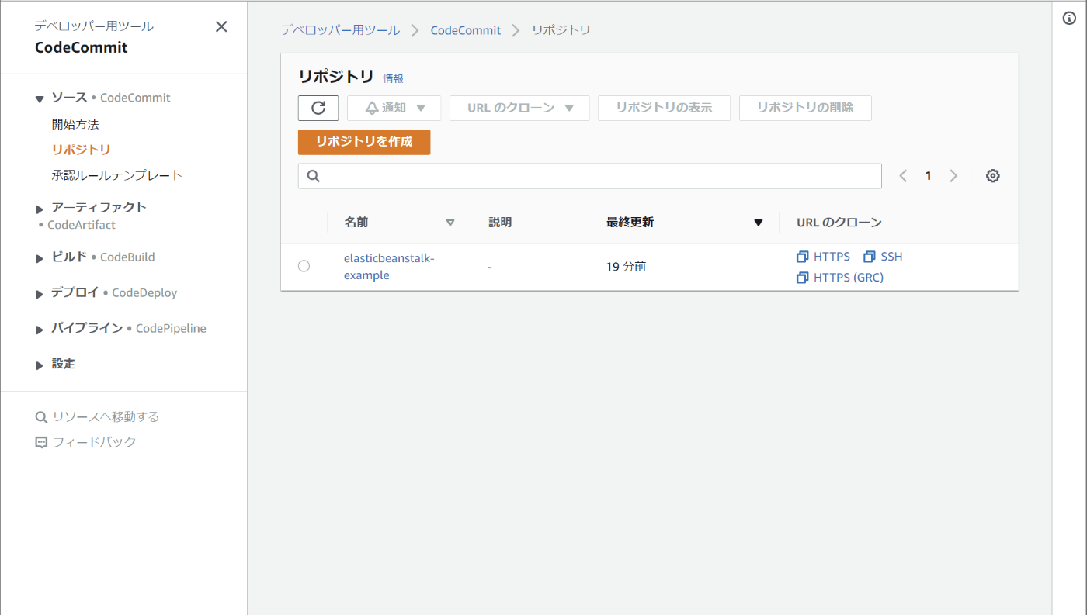Expand the デプロイ CodeDeploy section
This screenshot has height=615, width=1087.
[x=40, y=294]
